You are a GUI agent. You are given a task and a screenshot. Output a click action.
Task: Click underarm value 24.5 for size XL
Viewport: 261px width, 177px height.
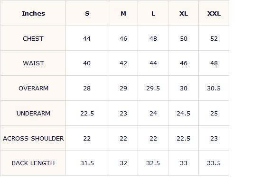tap(184, 113)
